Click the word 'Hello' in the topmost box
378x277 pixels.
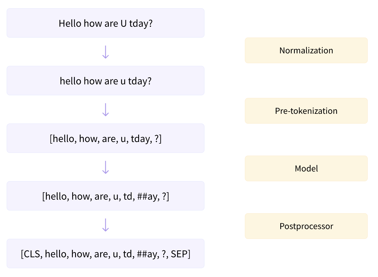(70, 24)
